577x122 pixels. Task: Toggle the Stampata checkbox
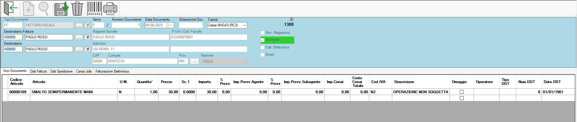[263, 40]
